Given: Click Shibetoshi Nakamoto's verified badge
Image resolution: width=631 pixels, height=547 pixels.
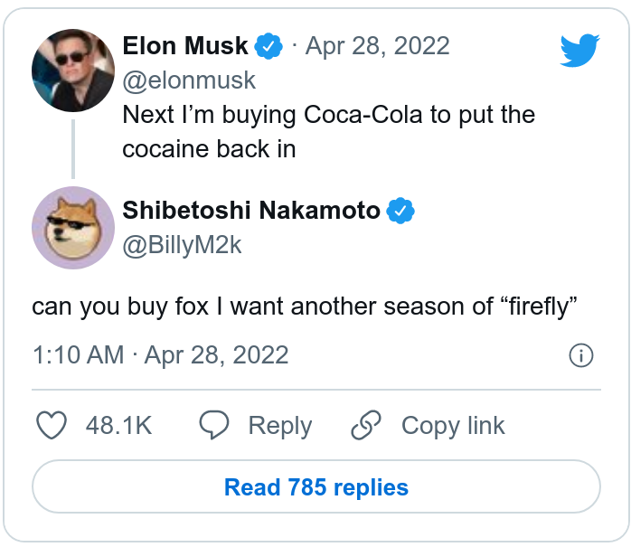Looking at the screenshot, I should [x=400, y=211].
